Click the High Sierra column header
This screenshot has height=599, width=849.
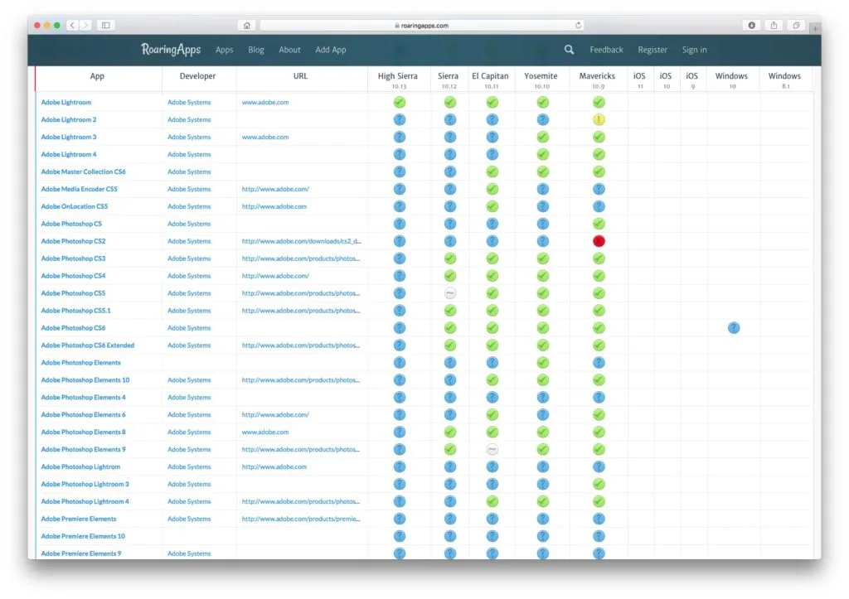(398, 80)
